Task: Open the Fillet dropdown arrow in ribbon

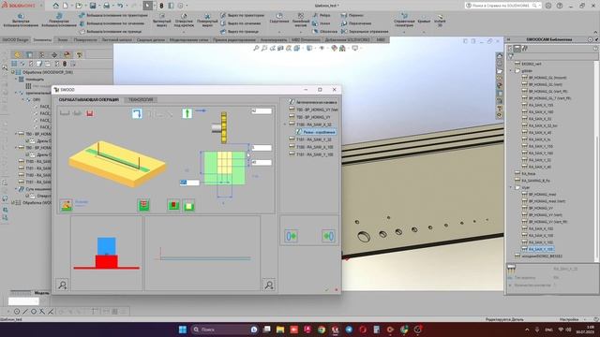Action: pyautogui.click(x=279, y=31)
